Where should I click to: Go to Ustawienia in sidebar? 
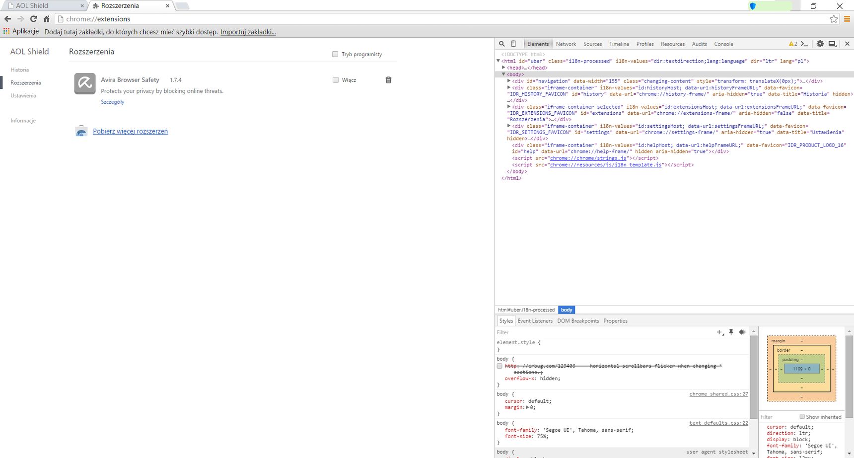point(23,96)
